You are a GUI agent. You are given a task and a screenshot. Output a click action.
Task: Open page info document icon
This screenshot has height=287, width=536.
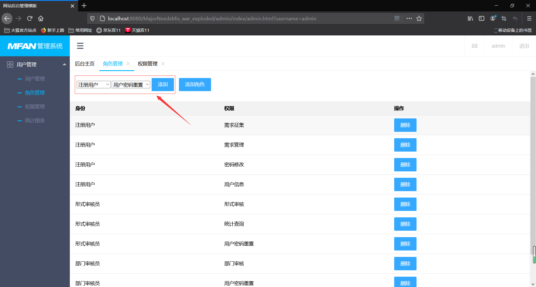point(102,18)
